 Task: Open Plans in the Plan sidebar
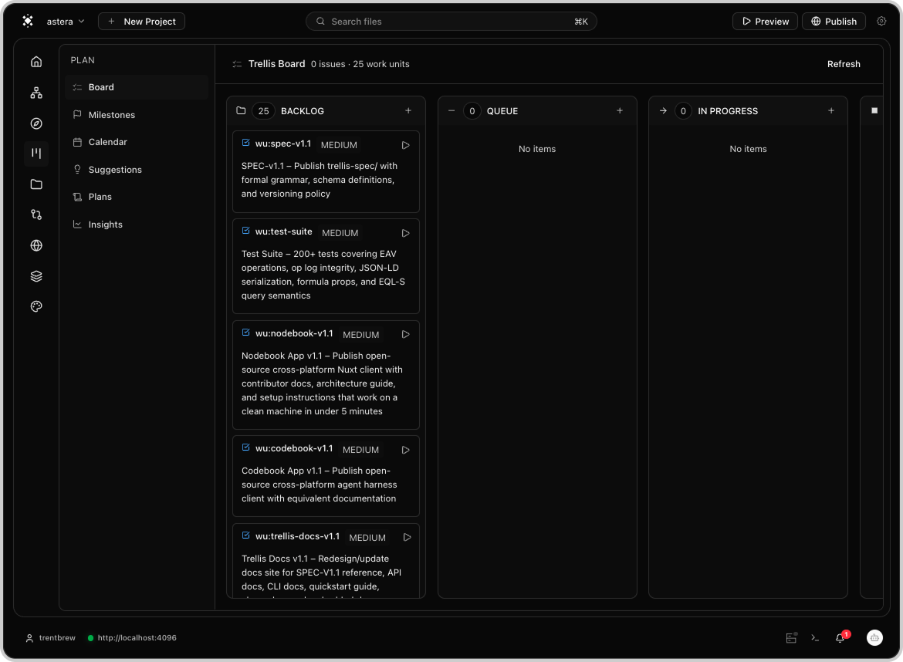137,197
